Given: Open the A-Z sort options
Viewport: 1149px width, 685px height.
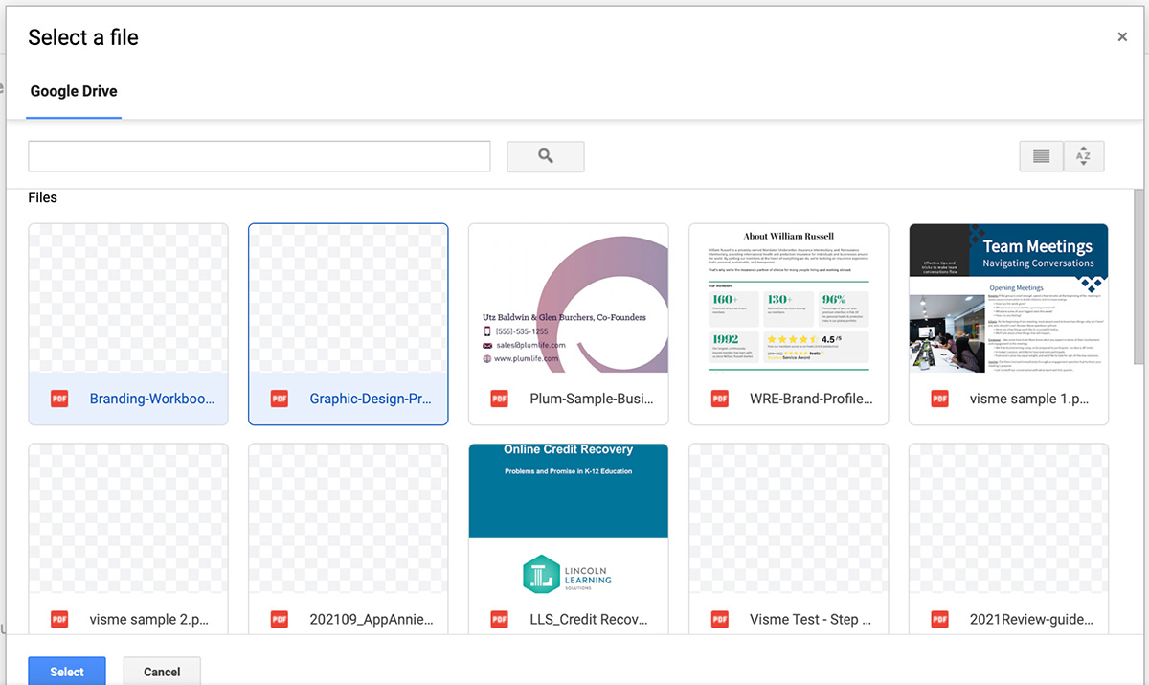Looking at the screenshot, I should tap(1083, 156).
